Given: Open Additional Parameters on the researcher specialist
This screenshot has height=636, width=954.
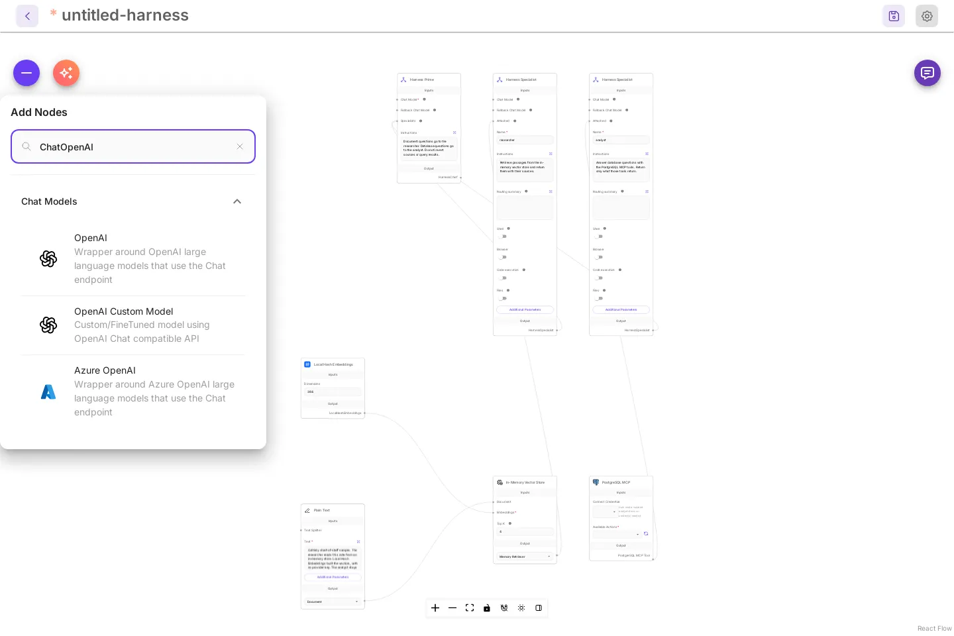Looking at the screenshot, I should coord(525,309).
